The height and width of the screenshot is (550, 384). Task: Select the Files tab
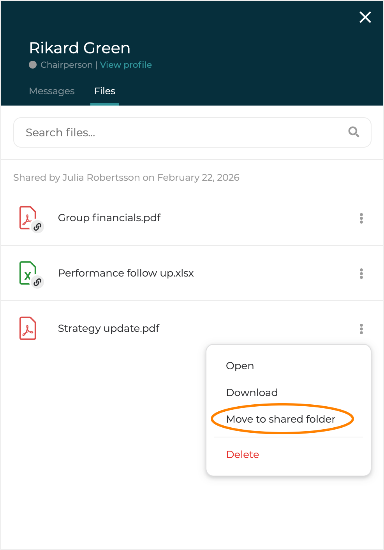coord(105,91)
